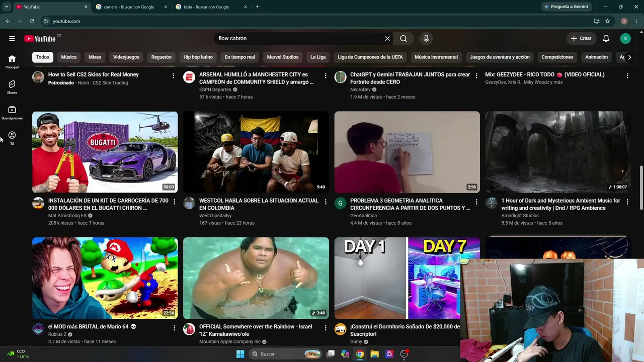644x362 pixels.
Task: Open Mountain Apple Company channel avatar
Action: 189,329
